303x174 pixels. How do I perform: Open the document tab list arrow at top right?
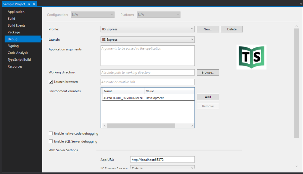(x=299, y=4)
